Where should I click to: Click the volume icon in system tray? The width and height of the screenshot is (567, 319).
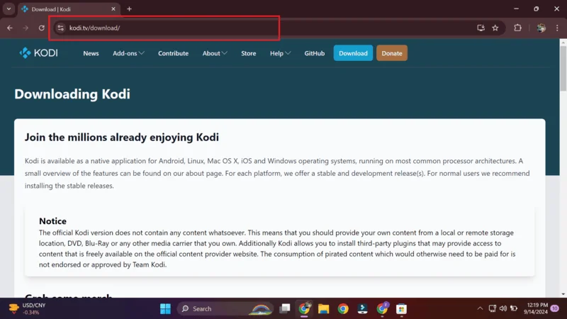[x=503, y=308]
